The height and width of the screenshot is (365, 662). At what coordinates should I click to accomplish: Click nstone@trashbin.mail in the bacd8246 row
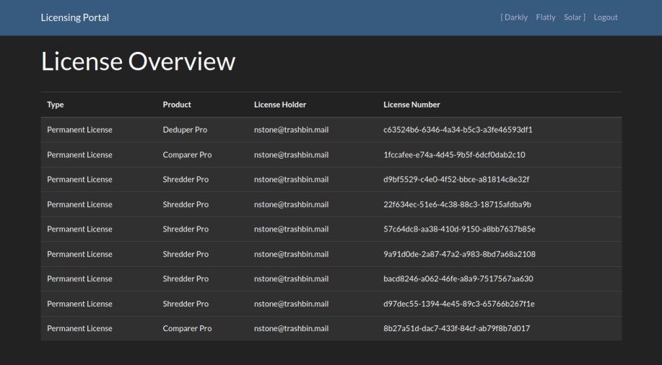click(x=292, y=278)
